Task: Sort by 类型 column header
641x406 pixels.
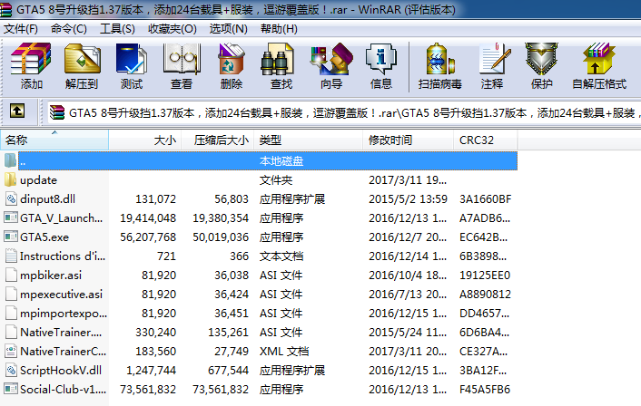Action: (x=308, y=140)
